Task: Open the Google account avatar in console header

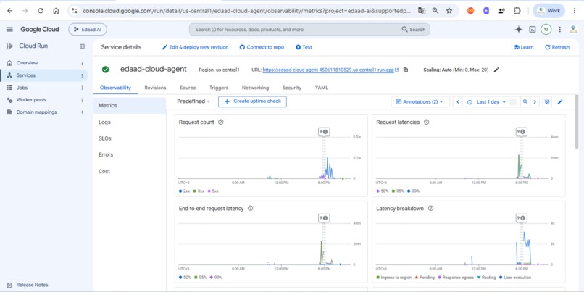Action: coord(573,30)
